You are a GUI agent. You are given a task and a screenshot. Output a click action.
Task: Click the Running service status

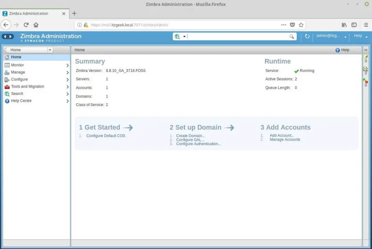304,71
